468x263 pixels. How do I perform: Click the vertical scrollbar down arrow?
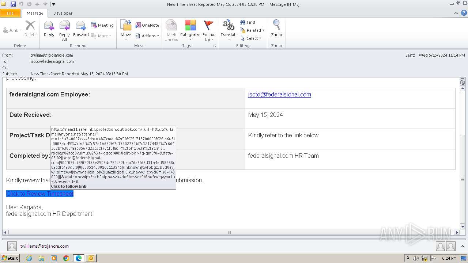pos(463,227)
